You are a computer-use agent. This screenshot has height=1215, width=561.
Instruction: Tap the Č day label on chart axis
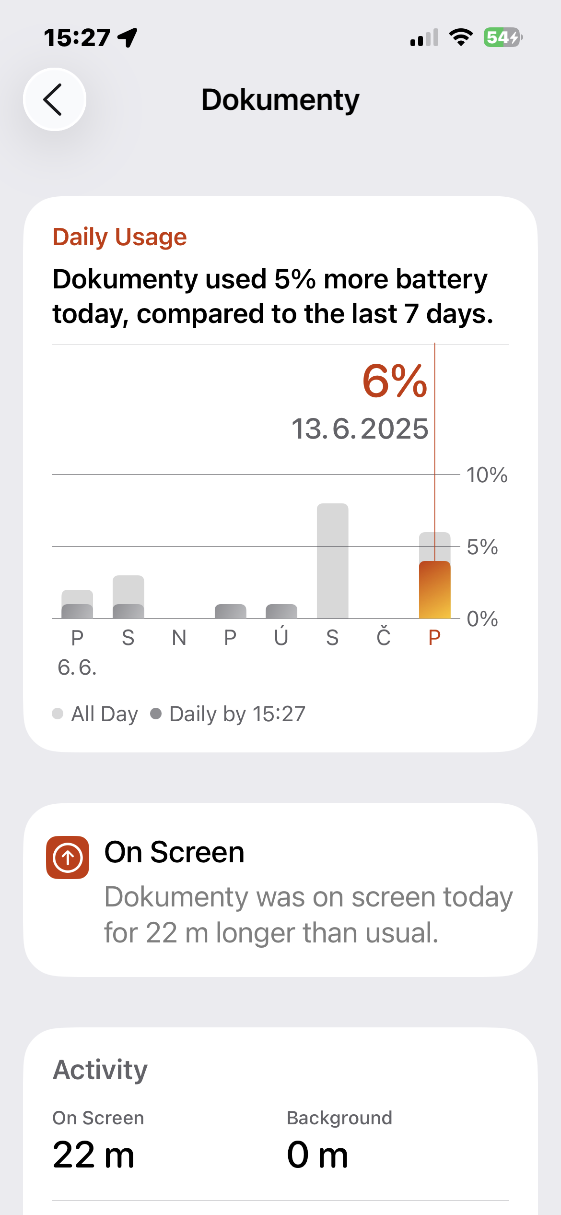[x=383, y=638]
